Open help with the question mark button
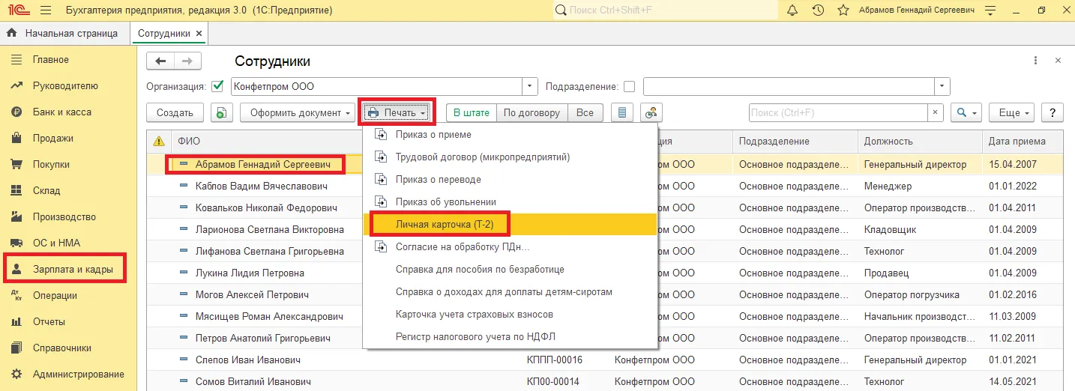 1053,113
